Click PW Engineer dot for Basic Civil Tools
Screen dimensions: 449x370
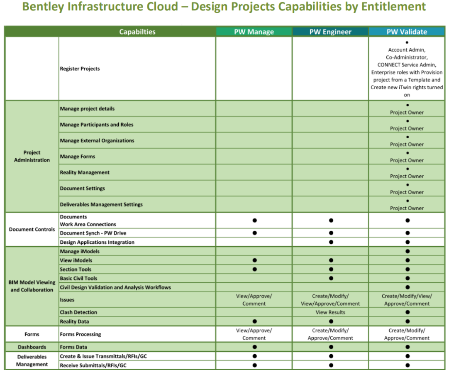click(x=331, y=278)
